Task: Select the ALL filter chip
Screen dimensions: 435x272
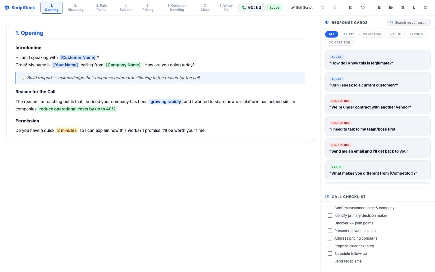Action: pyautogui.click(x=331, y=34)
